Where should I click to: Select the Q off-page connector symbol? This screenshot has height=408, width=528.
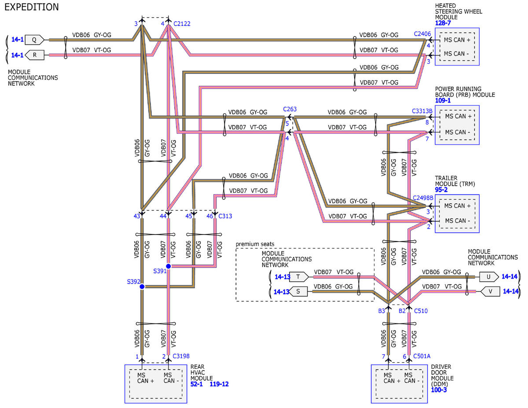click(34, 40)
